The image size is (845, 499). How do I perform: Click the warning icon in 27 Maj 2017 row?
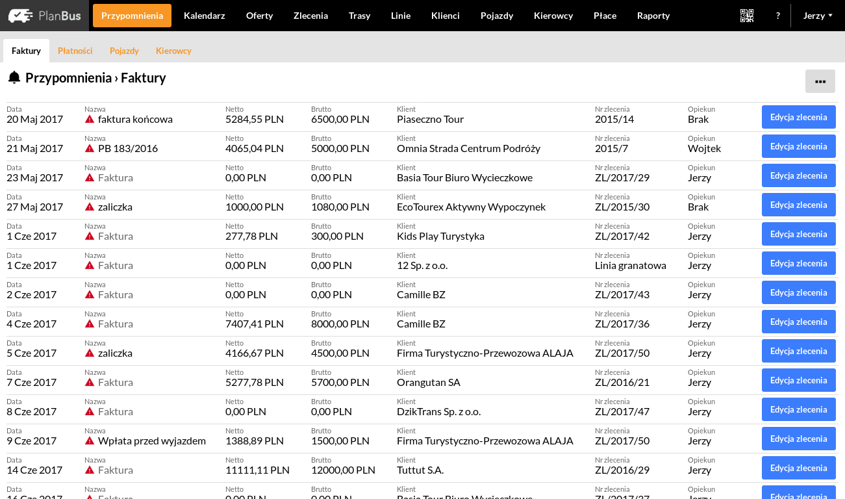[x=90, y=207]
